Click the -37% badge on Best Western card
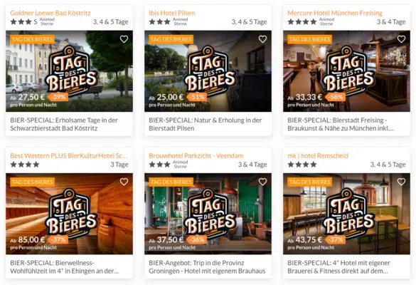The height and width of the screenshot is (285, 416). [58, 240]
